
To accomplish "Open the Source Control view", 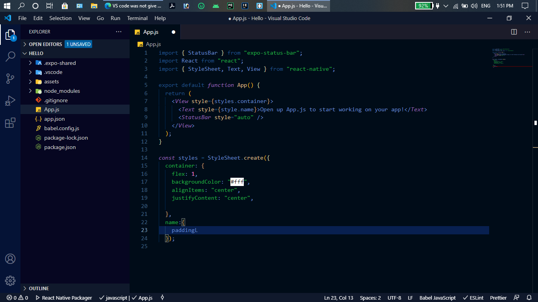I will (x=10, y=78).
